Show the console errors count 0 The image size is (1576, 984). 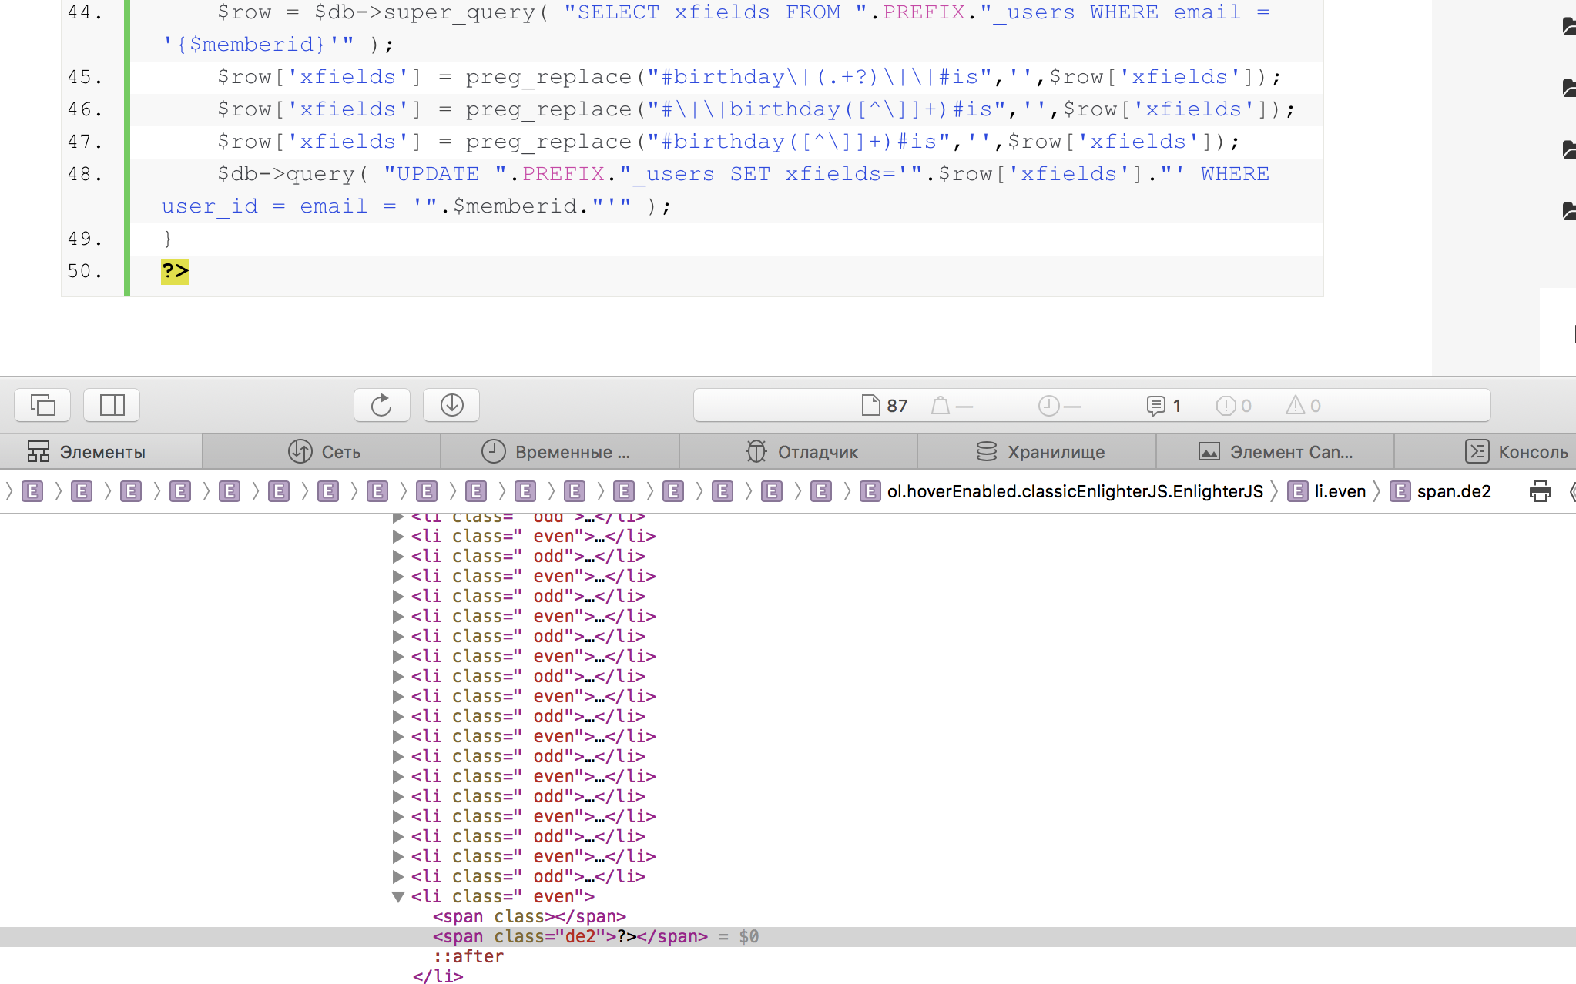point(1233,406)
